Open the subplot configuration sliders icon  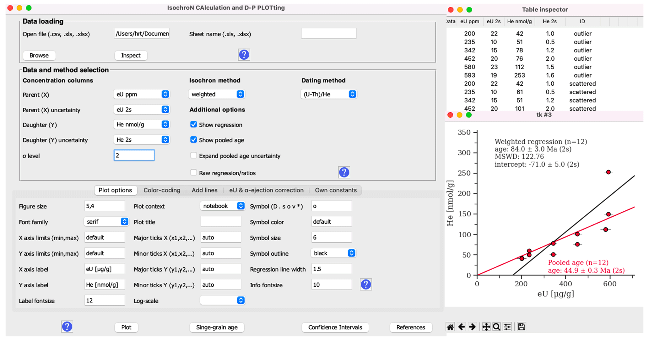(x=507, y=327)
